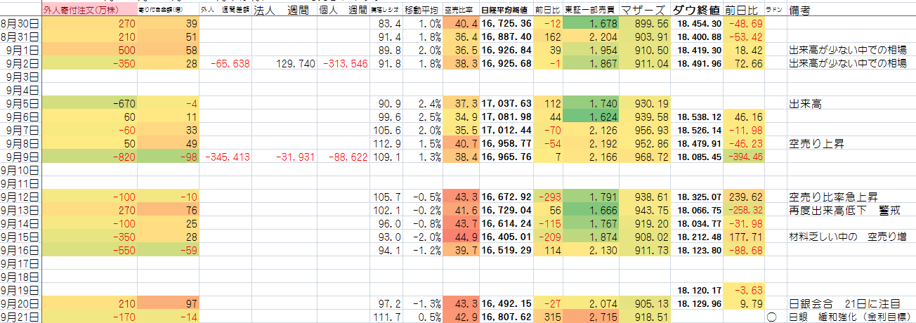Select the 9月21日 date cell
The width and height of the screenshot is (916, 323).
[x=20, y=317]
